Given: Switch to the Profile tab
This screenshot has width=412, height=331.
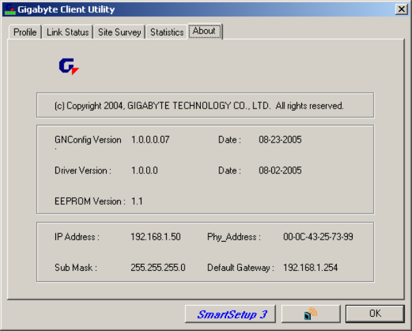Looking at the screenshot, I should 25,32.
